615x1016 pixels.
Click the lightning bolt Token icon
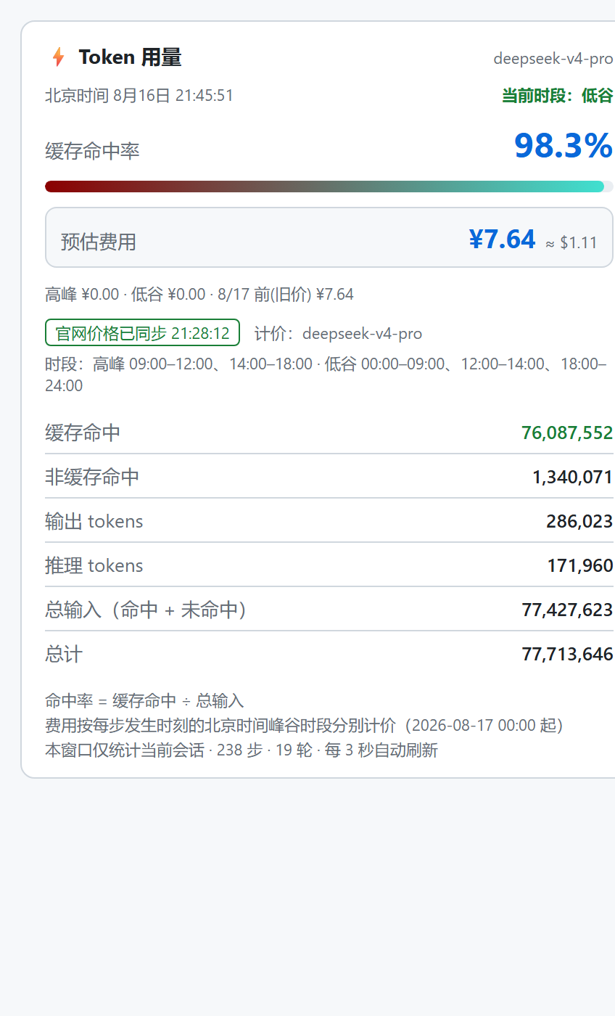pos(58,57)
